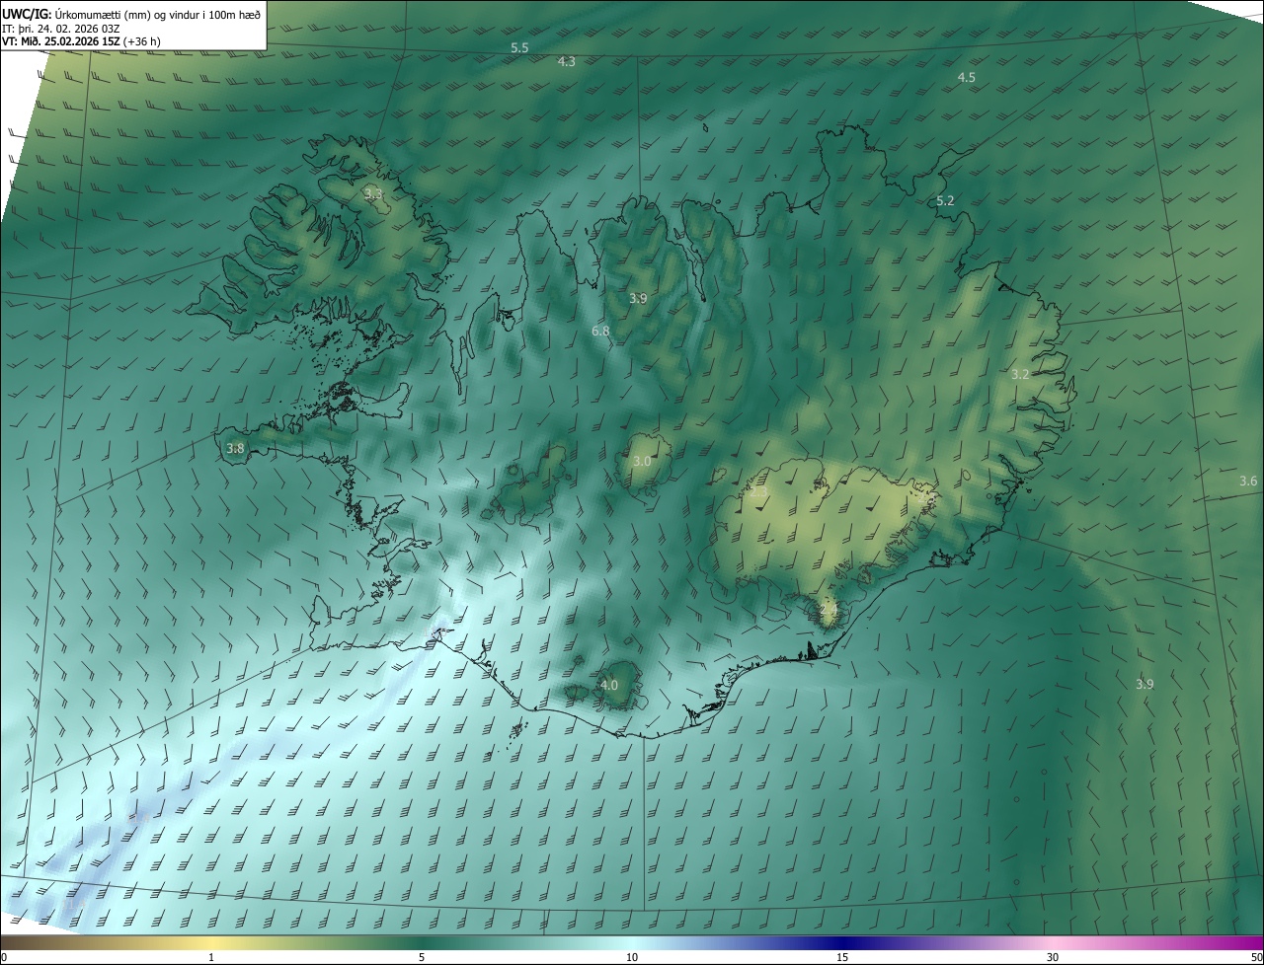Click the color scale tick labeled 1

point(211,957)
